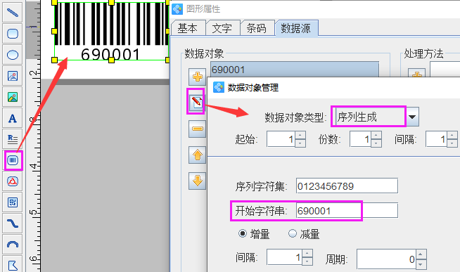Select the polygon tool at toolbar bottom
460x272 pixels.
13,264
